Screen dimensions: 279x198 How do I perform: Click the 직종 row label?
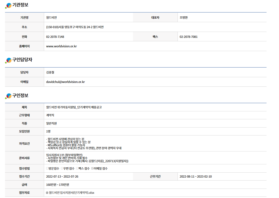(x=24, y=123)
